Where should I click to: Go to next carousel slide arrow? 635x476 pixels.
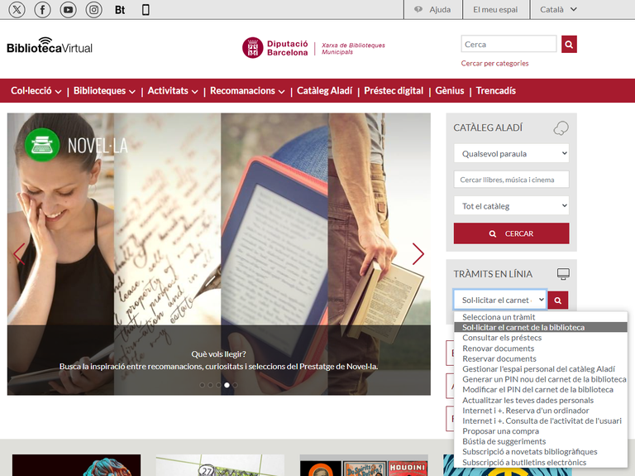(418, 254)
